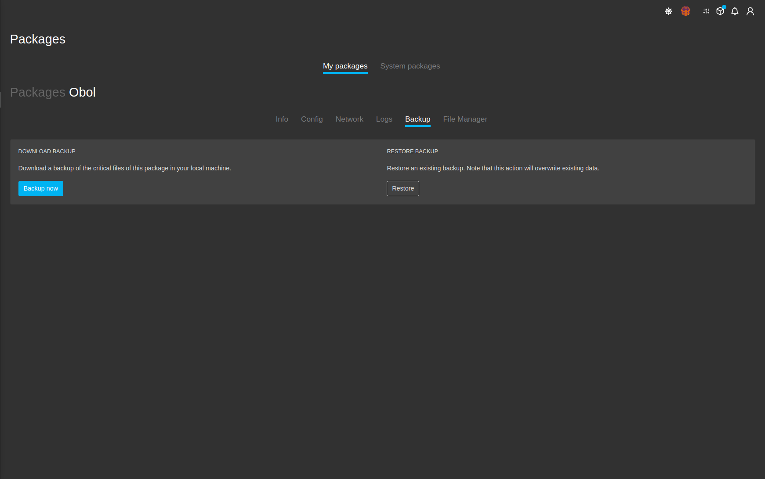View the Logs tab
The height and width of the screenshot is (479, 765).
(384, 119)
